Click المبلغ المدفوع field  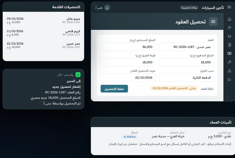pyautogui.click(x=186, y=62)
